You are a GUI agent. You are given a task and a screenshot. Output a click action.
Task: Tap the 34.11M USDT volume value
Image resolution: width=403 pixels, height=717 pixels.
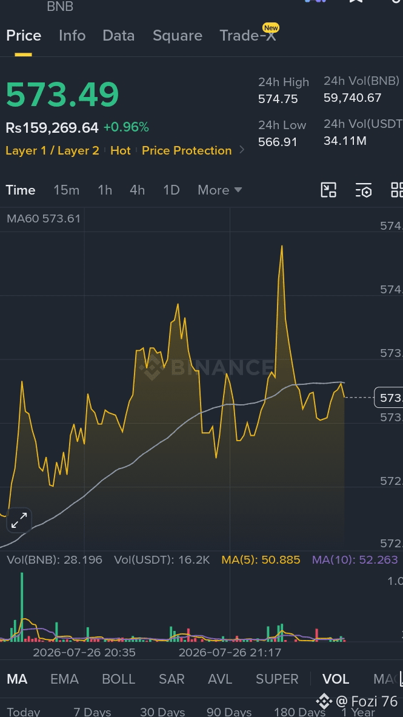coord(345,141)
